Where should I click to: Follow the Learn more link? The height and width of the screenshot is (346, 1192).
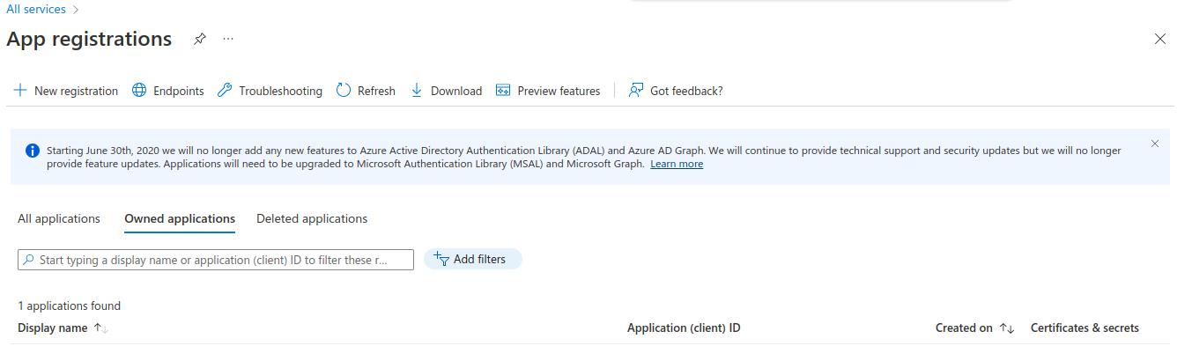tap(677, 164)
